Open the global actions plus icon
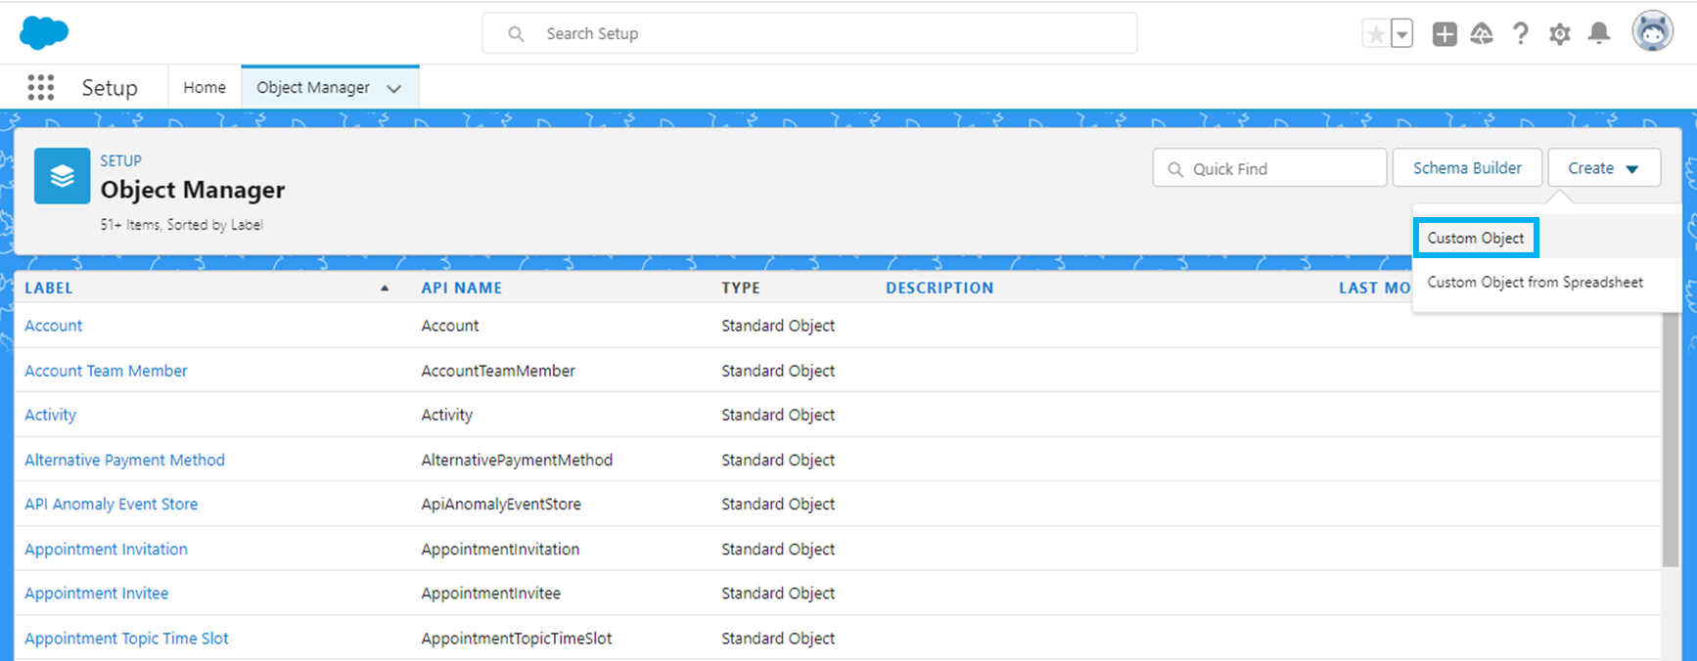The height and width of the screenshot is (661, 1697). [x=1444, y=34]
